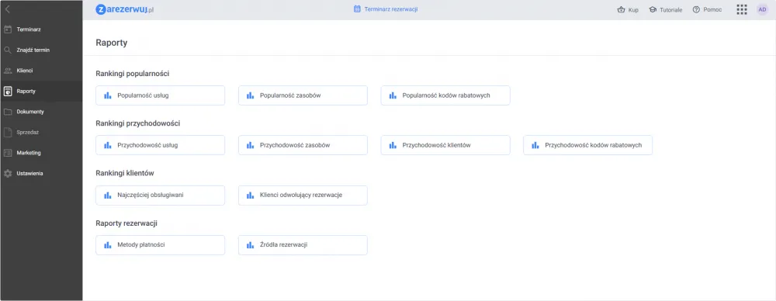This screenshot has height=301, width=776.
Task: Select Klienci in the sidebar
Action: [x=41, y=71]
